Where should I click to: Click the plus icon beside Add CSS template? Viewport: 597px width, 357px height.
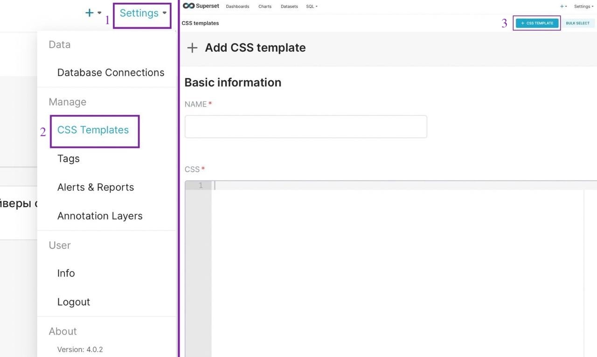[x=192, y=48]
